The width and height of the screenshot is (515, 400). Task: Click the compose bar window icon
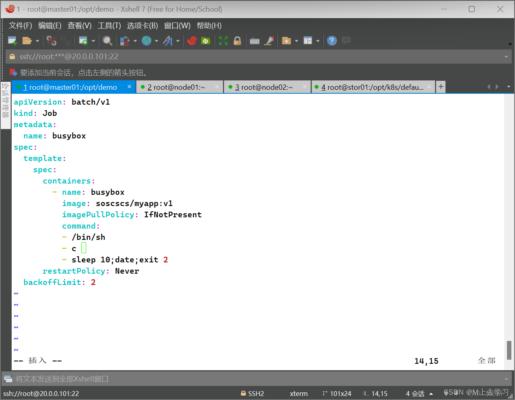(x=8, y=379)
